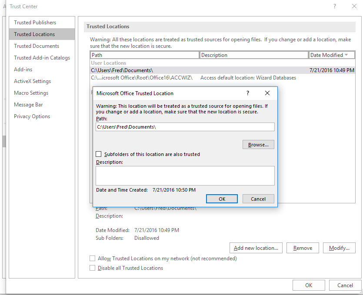Click the 7/21/2016 10:49 PM list cell
363x295 pixels.
[x=332, y=70]
